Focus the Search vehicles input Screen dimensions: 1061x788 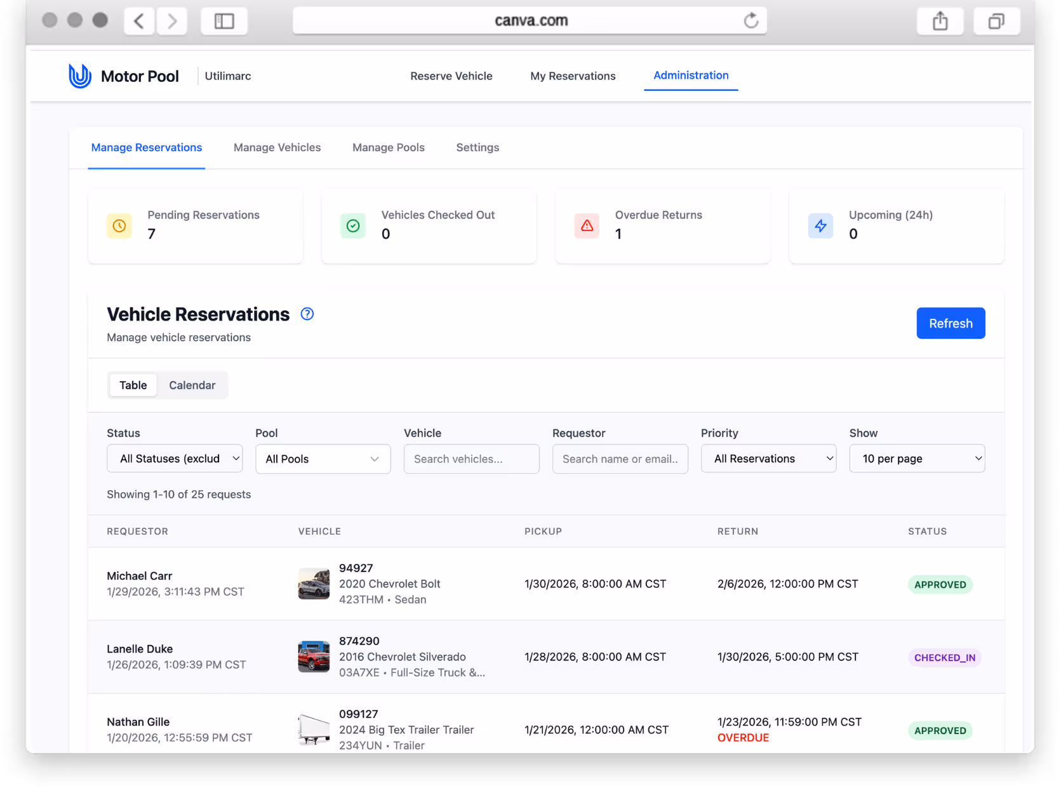click(472, 458)
